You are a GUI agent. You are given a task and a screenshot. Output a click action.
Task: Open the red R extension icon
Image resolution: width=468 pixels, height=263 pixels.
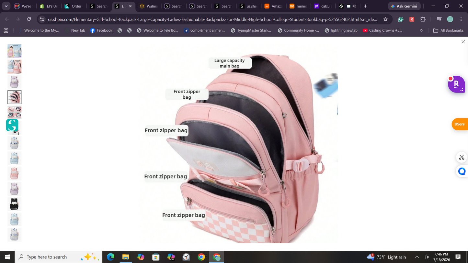(x=412, y=19)
